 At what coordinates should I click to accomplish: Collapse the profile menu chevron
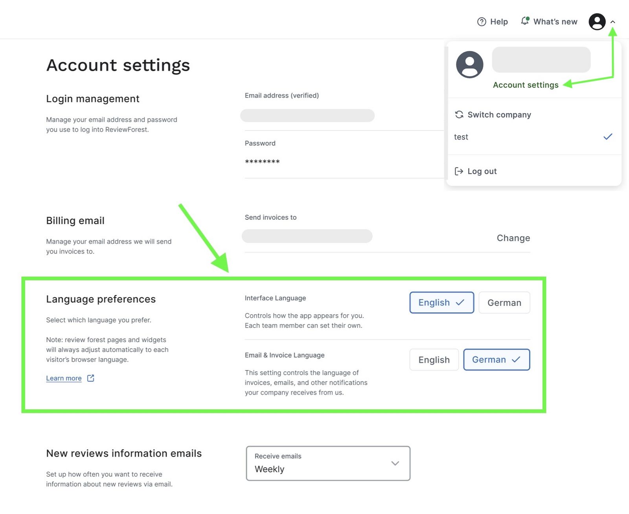pos(612,22)
